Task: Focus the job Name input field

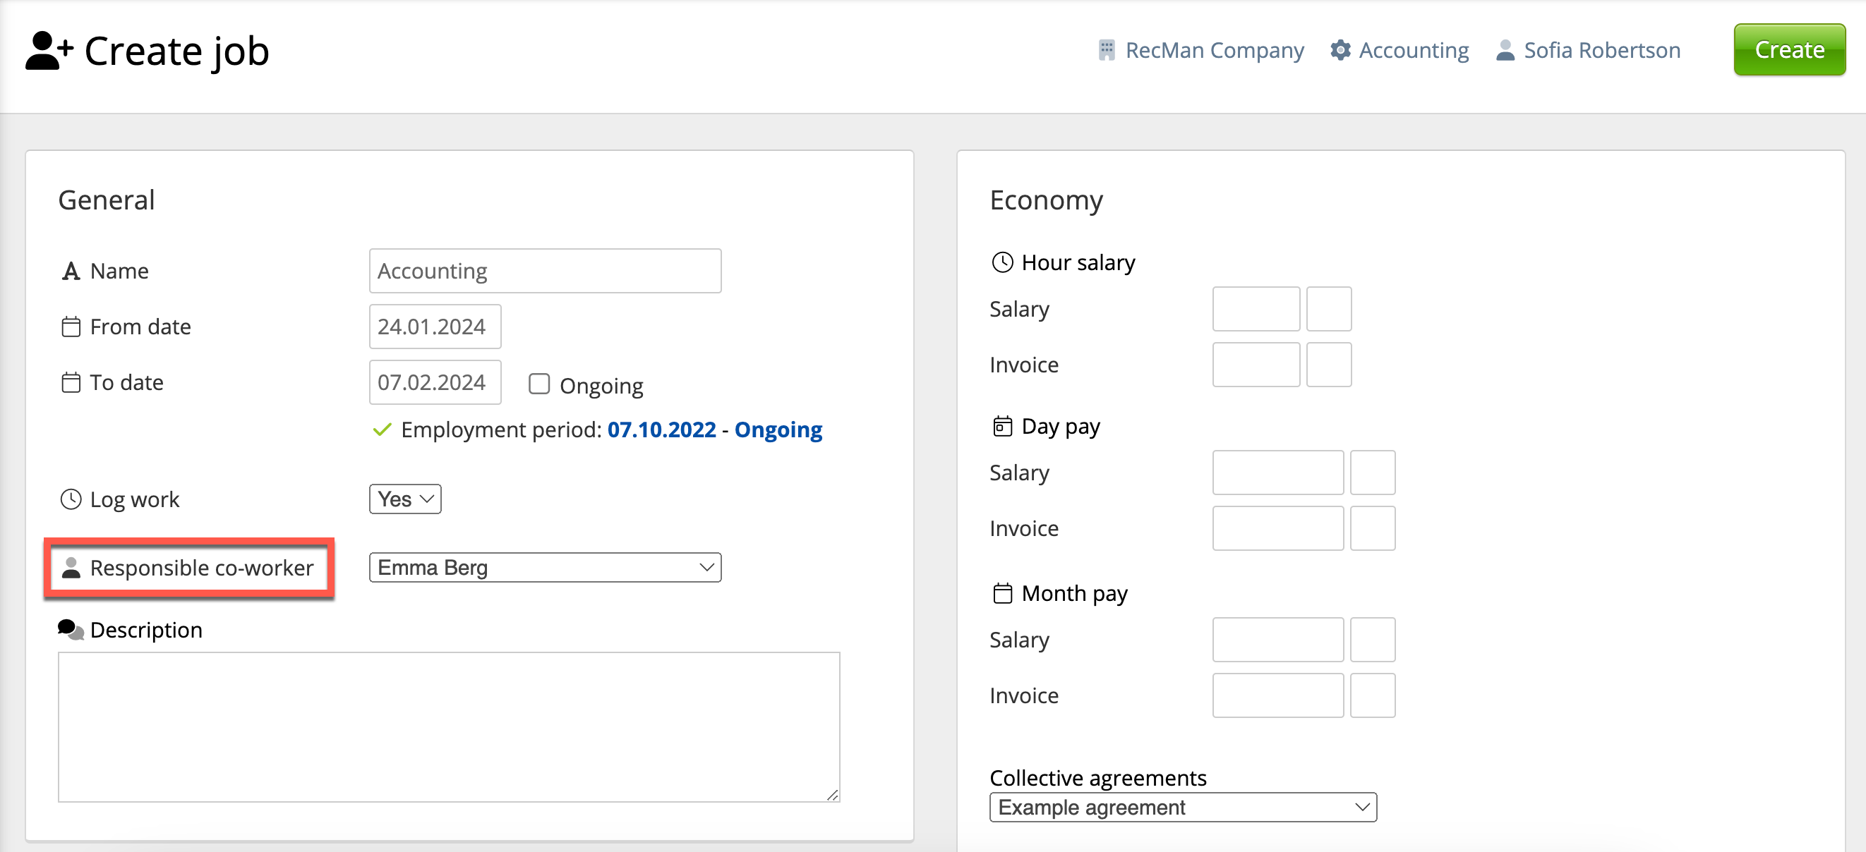Action: [x=545, y=272]
